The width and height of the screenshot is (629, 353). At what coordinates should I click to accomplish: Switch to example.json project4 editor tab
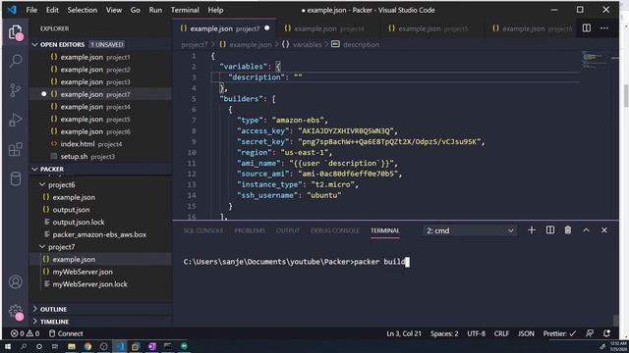[x=328, y=28]
